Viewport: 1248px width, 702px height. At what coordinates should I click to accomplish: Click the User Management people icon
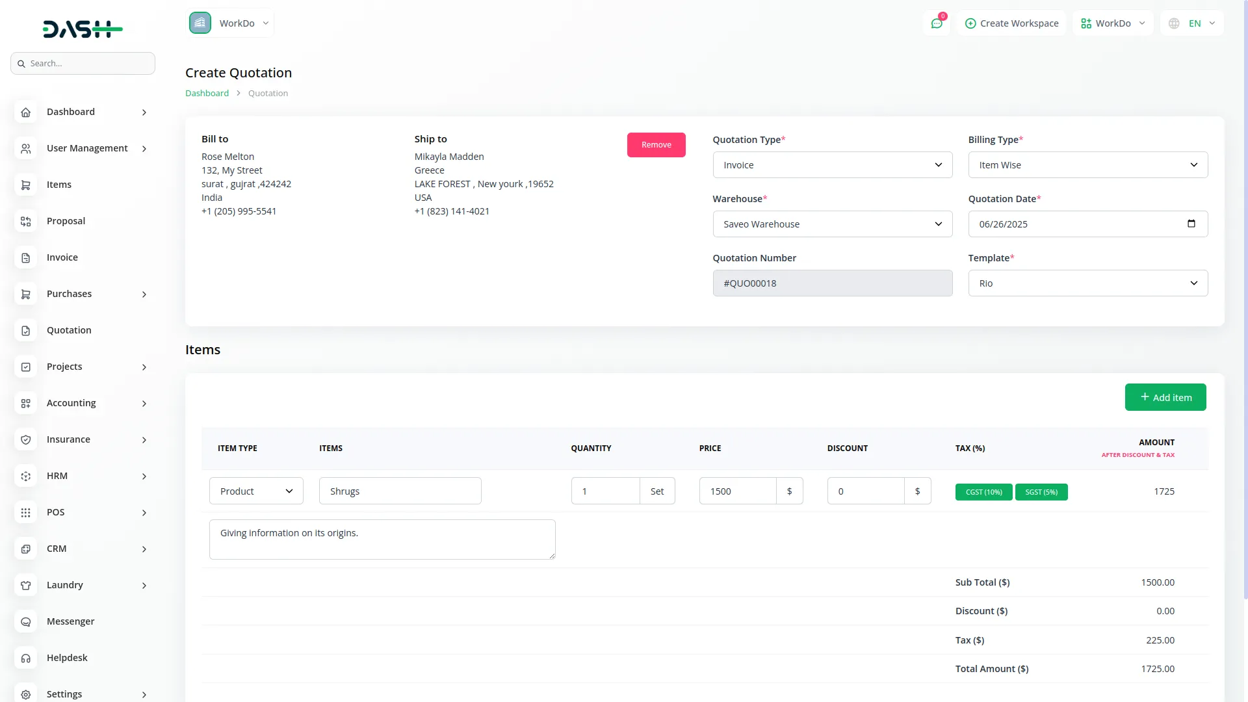[x=25, y=149]
